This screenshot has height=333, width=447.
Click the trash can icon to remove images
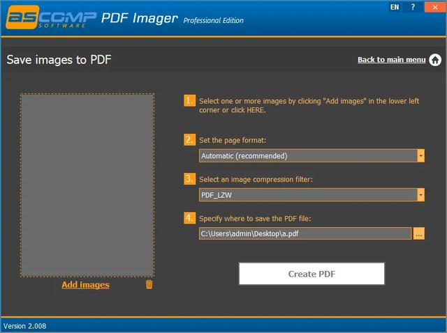pos(149,284)
